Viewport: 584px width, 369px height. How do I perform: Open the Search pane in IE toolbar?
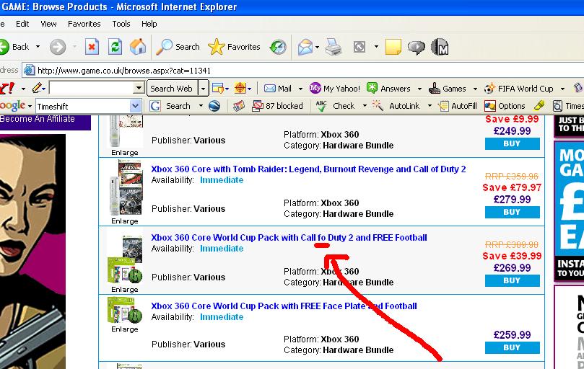(178, 47)
